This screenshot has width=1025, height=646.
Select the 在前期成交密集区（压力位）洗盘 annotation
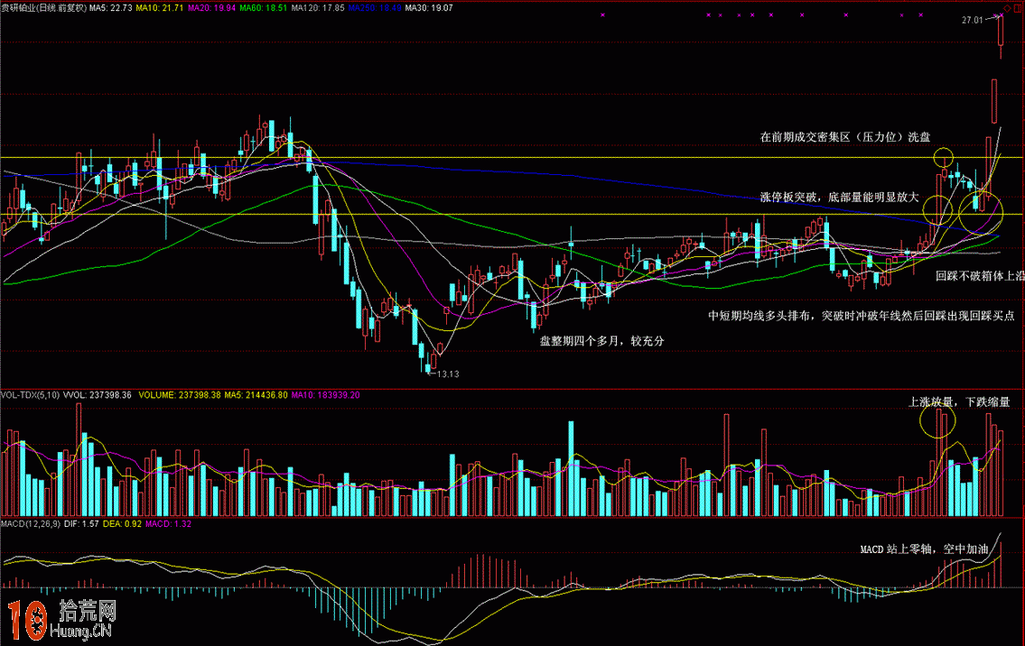pyautogui.click(x=845, y=136)
